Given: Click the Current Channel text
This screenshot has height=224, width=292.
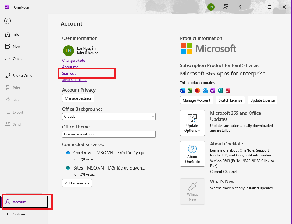Looking at the screenshot, I should (223, 171).
